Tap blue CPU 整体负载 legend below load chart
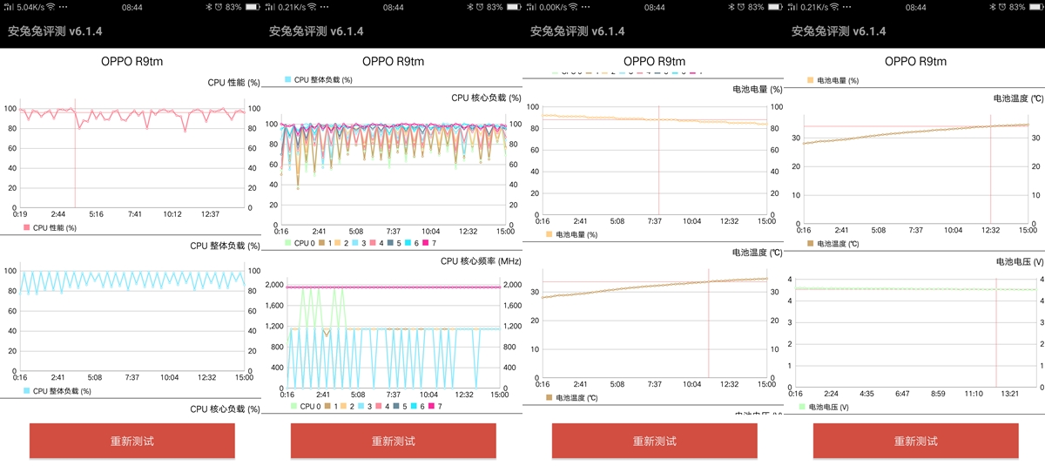Viewport: 1045px width, 466px height. coord(57,391)
